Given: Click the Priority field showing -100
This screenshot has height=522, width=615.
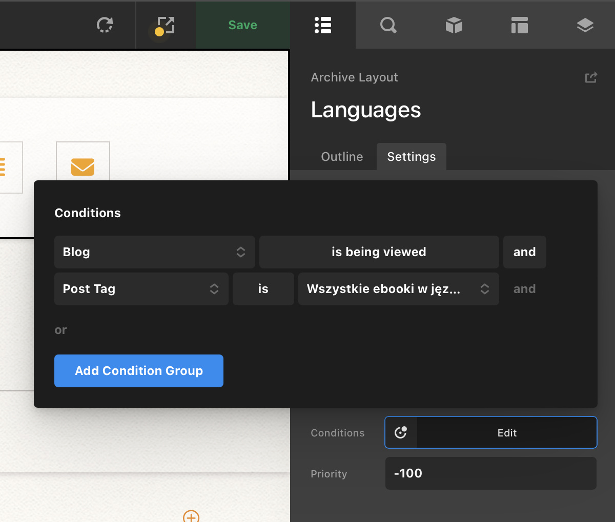Looking at the screenshot, I should [490, 473].
